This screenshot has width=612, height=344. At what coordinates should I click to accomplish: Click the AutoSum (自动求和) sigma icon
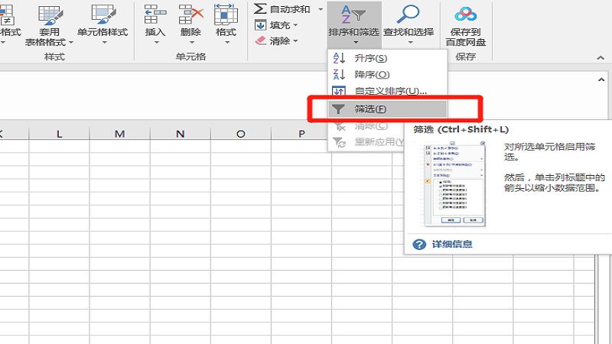261,9
